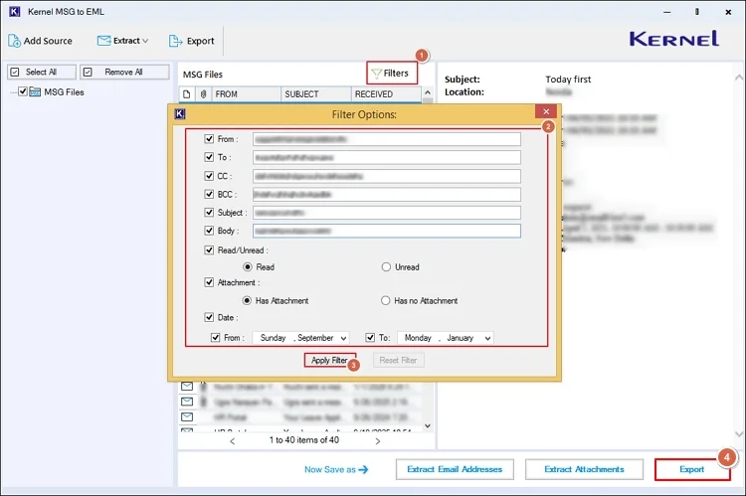Toggle the Subject filter checkbox
Screen dimensions: 746x496
click(x=209, y=212)
